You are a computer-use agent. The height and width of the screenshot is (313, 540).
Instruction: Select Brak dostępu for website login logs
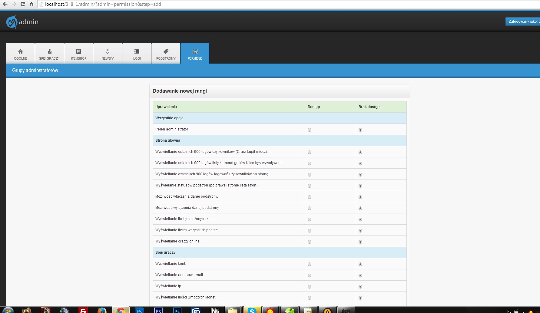click(360, 175)
